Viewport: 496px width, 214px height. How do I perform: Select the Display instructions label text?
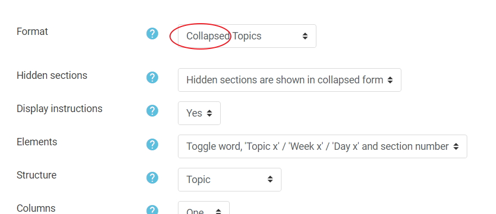tap(60, 109)
